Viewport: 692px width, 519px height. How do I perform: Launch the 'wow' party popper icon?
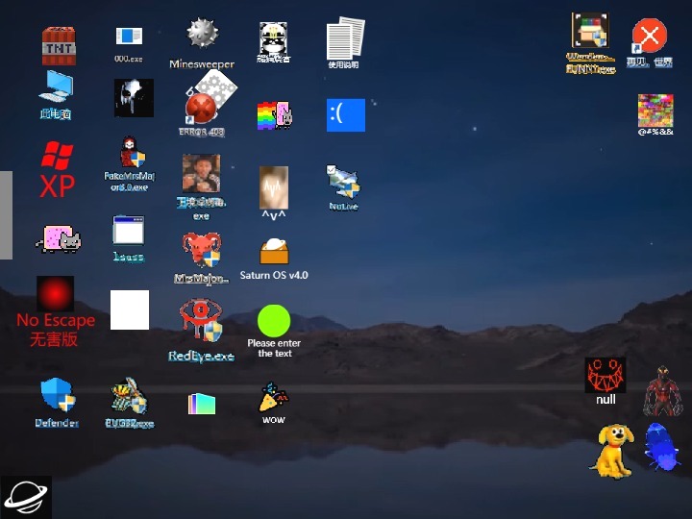(x=274, y=397)
